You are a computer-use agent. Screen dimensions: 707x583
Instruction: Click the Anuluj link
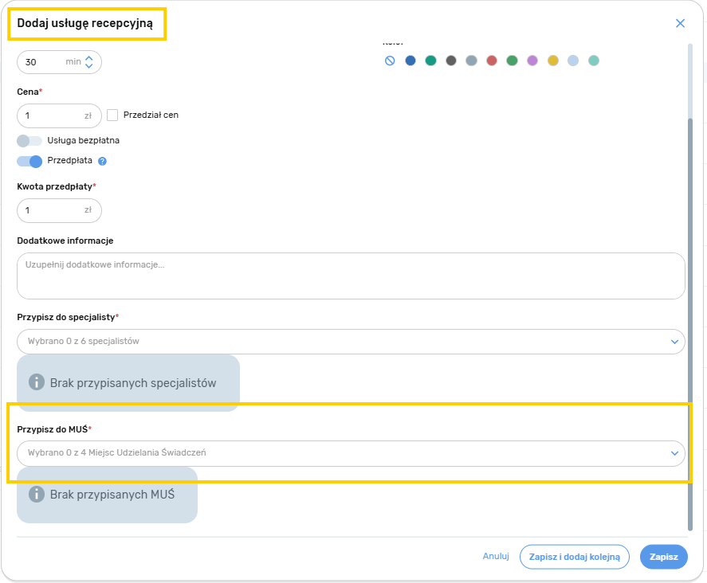[495, 557]
